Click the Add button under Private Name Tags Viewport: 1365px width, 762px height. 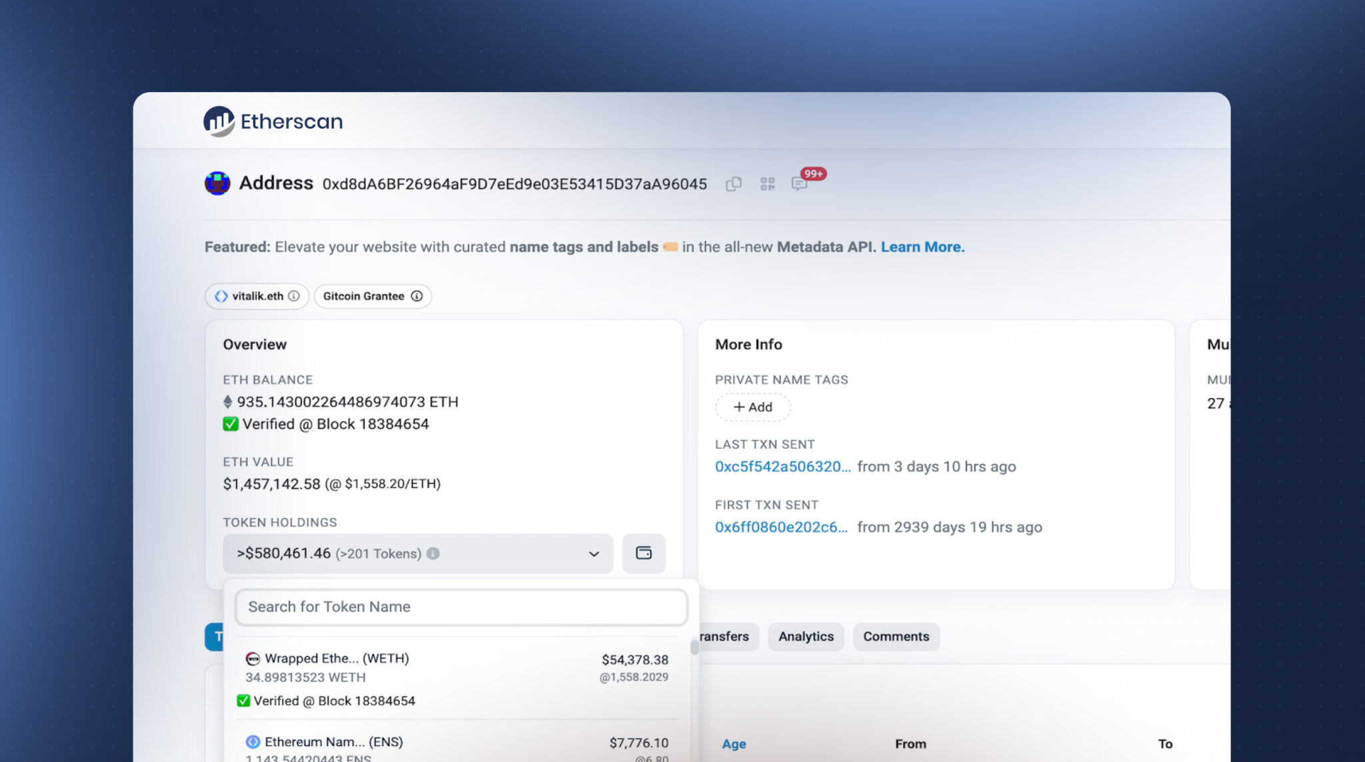tap(752, 407)
